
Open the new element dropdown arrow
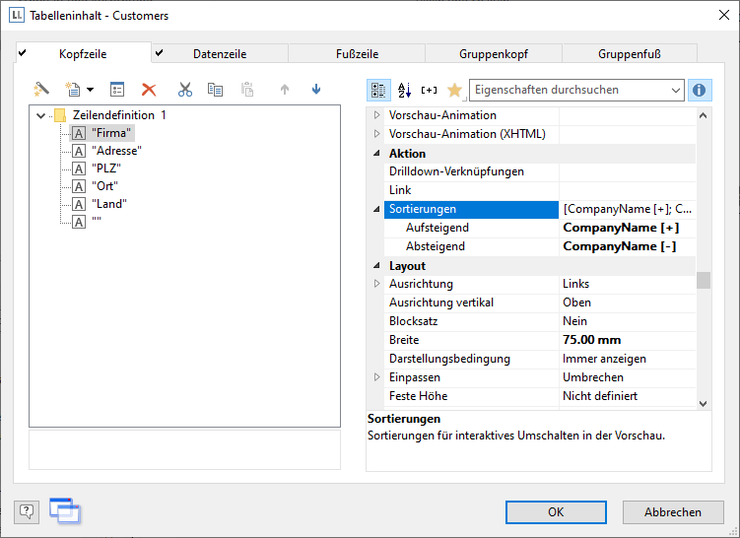coord(90,90)
